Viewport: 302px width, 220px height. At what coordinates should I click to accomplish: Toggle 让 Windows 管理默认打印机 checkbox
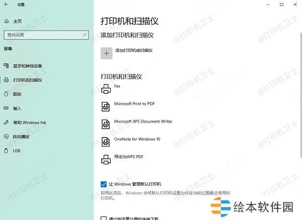point(103,184)
